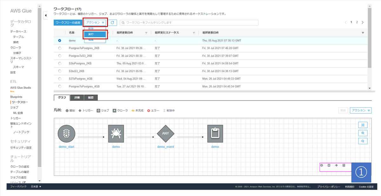Open 開発エンドポイント in the sidebar
The width and height of the screenshot is (381, 196).
(x=21, y=125)
